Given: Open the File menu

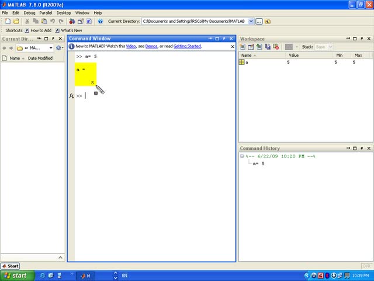Looking at the screenshot, I should (5, 13).
